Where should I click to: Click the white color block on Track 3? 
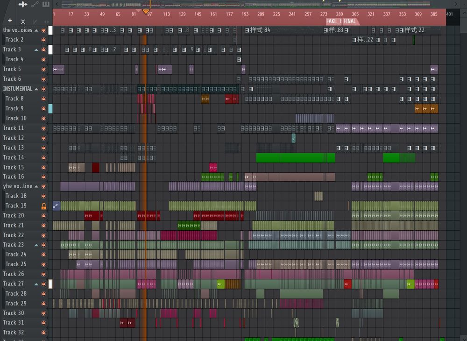[x=50, y=50]
